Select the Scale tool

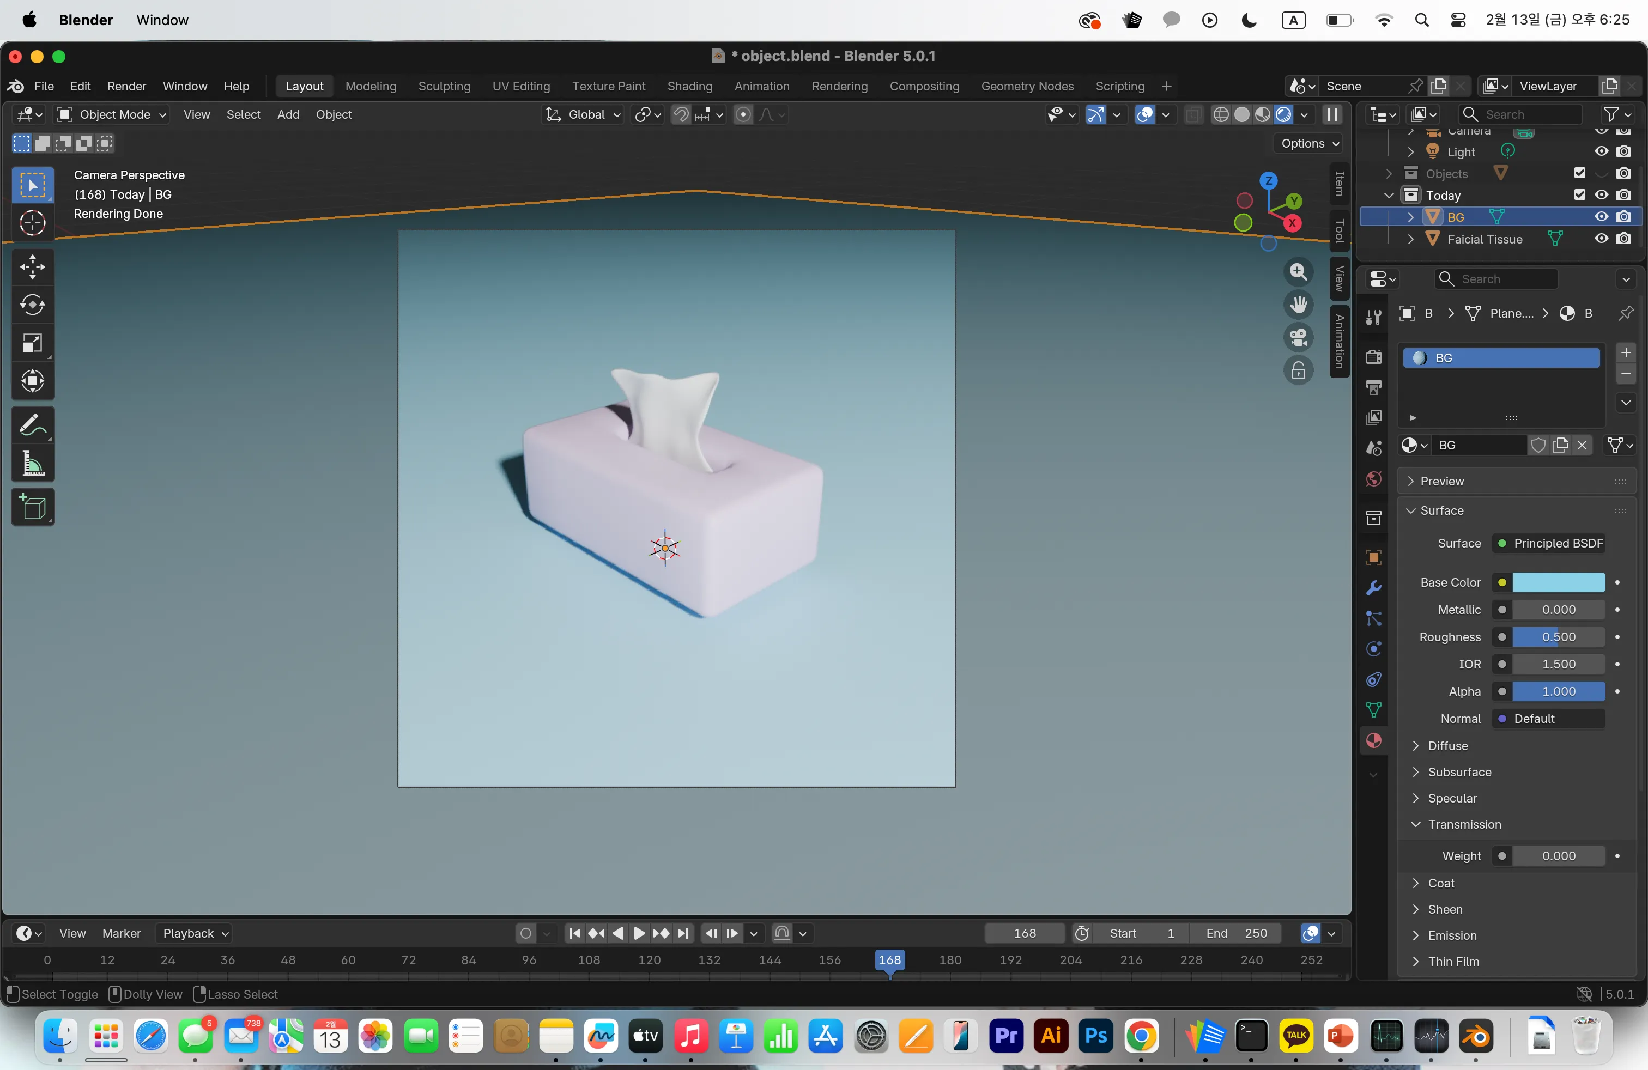click(33, 343)
